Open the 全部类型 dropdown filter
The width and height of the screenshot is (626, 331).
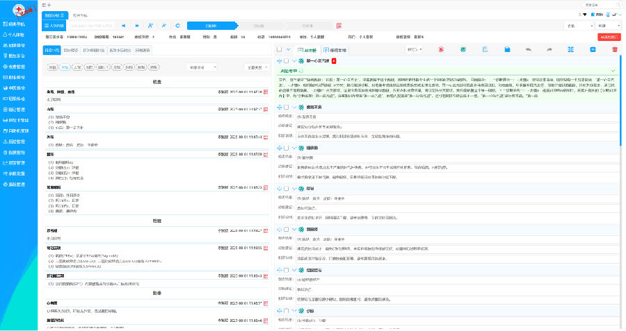(258, 67)
